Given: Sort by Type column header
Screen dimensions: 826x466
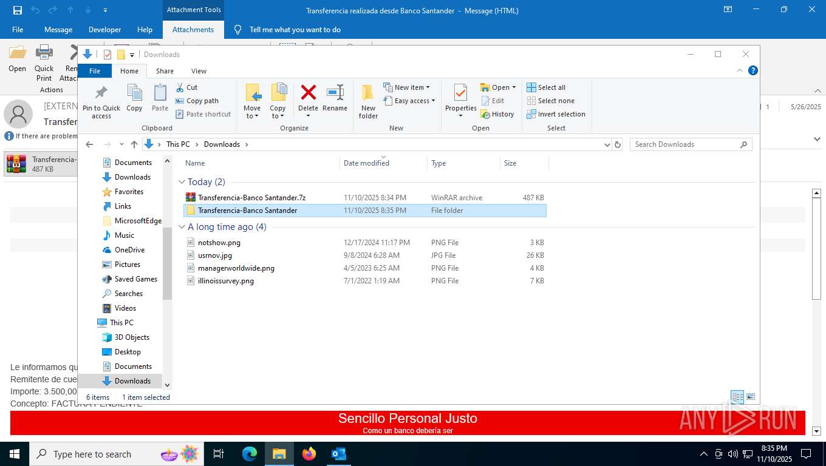Looking at the screenshot, I should click(x=463, y=163).
